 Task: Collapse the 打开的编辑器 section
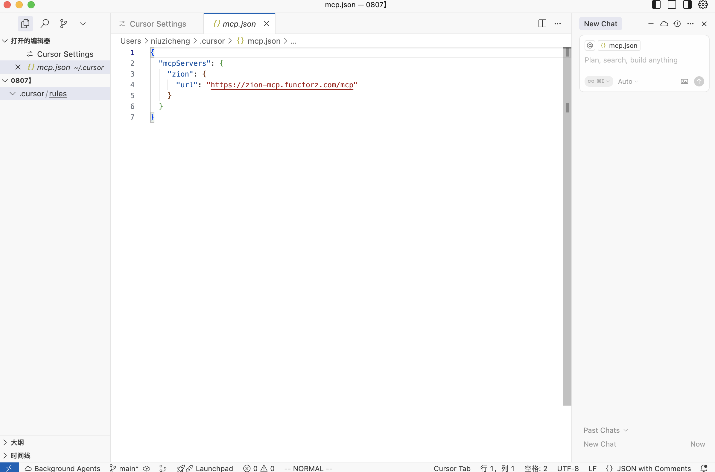tap(55, 41)
